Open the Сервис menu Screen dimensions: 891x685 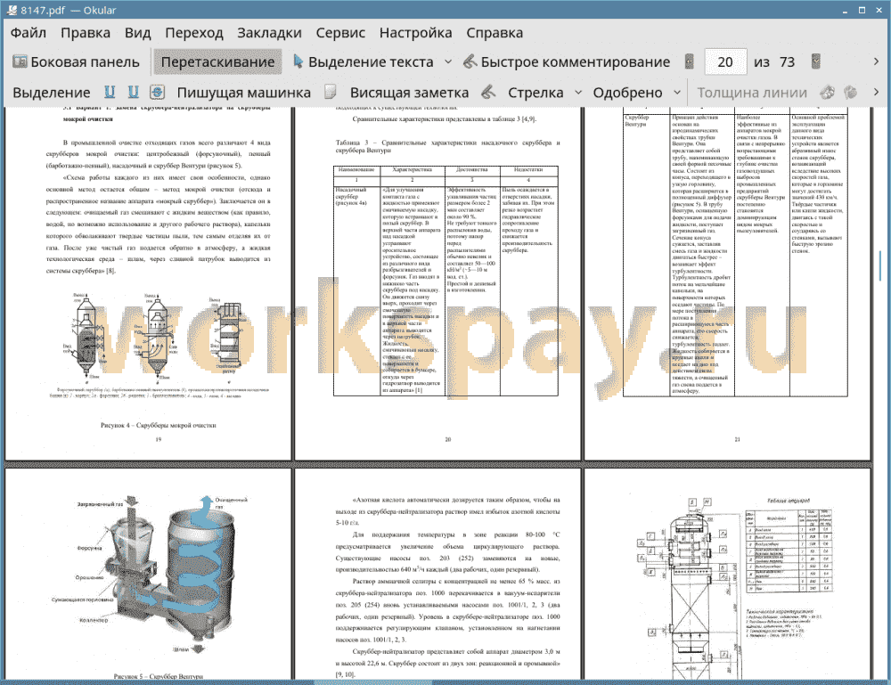click(340, 33)
